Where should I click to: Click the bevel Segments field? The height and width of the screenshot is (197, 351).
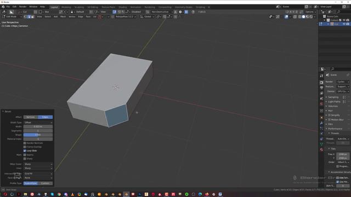(38, 131)
